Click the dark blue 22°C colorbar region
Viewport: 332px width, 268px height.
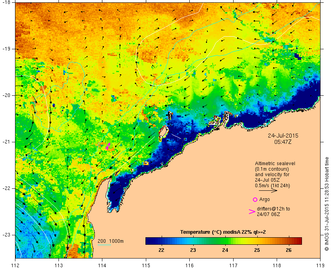coord(162,241)
